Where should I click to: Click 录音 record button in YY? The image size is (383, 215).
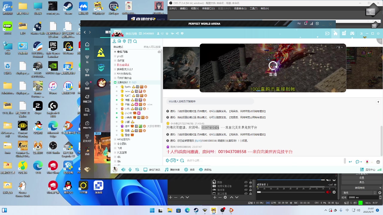click(189, 170)
